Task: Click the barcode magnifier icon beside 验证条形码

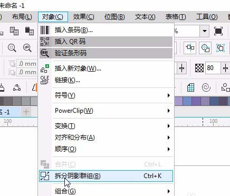Action: coord(45,53)
